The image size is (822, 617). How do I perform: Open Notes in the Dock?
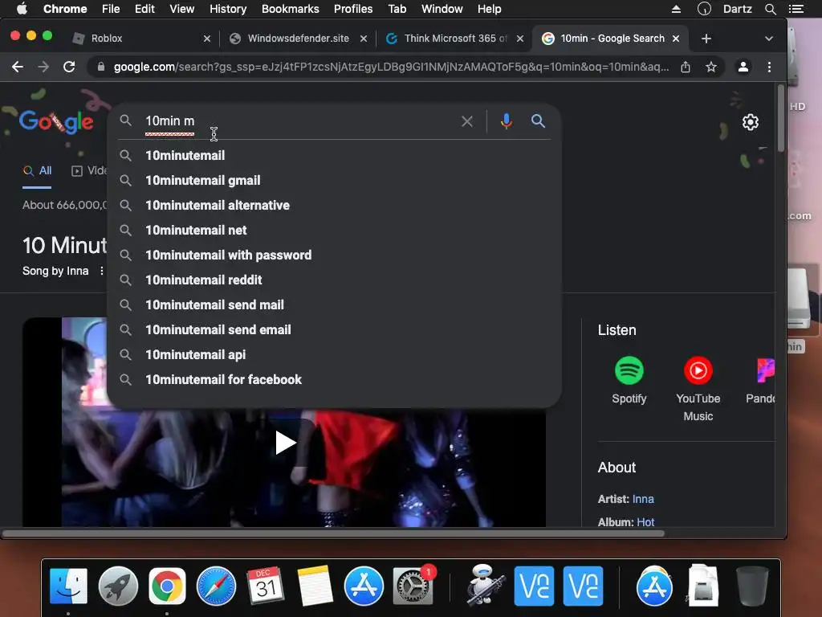point(315,586)
